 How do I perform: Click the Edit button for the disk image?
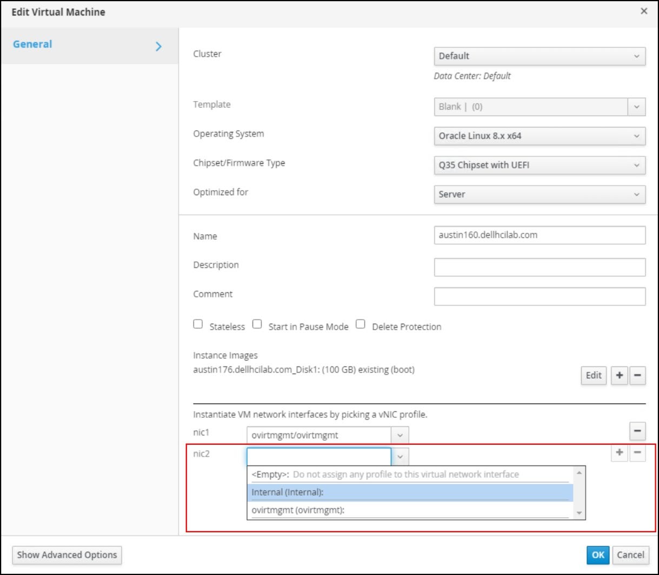point(593,375)
